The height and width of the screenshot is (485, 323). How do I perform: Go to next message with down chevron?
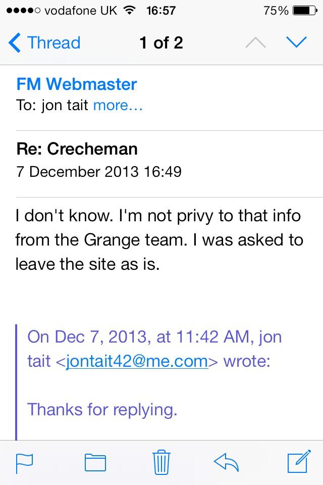tap(296, 43)
